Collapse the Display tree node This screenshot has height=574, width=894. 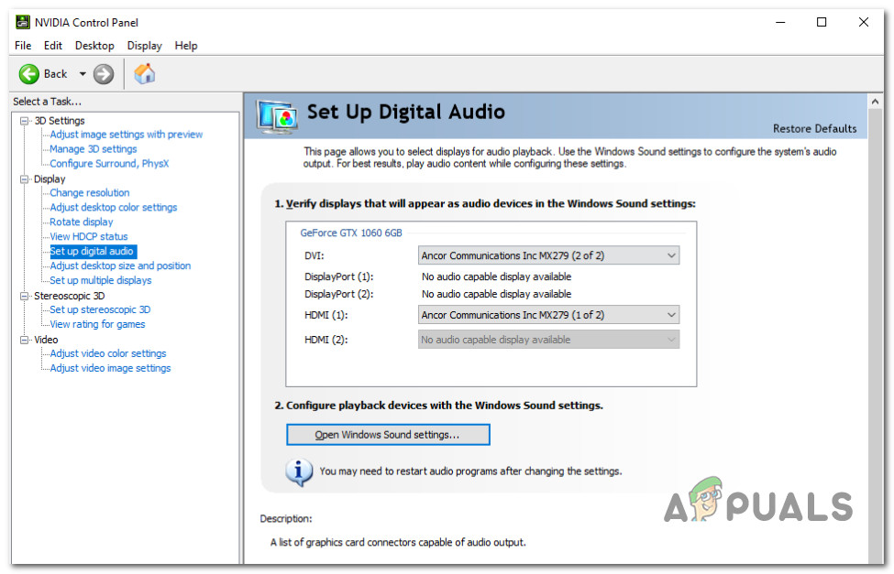pyautogui.click(x=25, y=179)
